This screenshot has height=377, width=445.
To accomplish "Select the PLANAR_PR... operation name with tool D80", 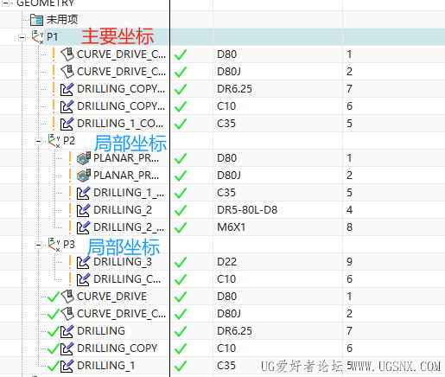I will tap(126, 158).
